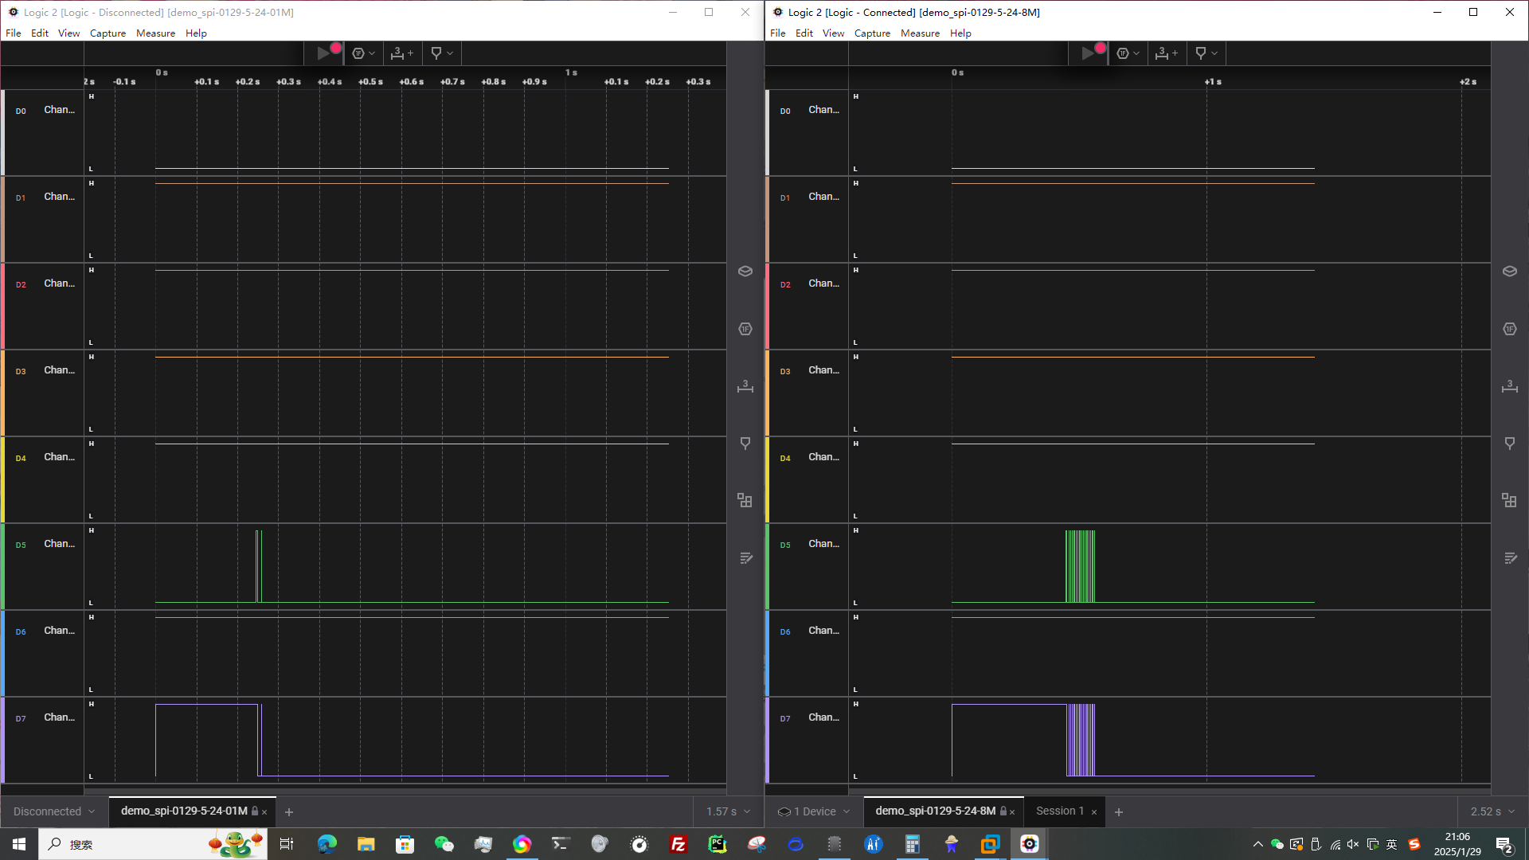Screen dimensions: 1529x860
Task: Open Markers panel in right window sidebar
Action: [1510, 444]
